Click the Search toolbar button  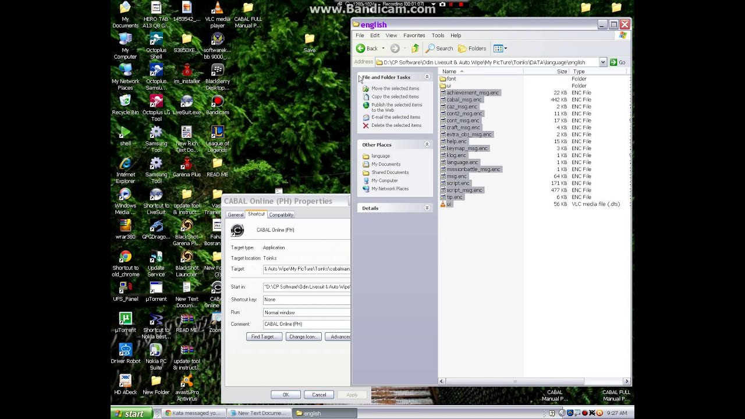439,48
